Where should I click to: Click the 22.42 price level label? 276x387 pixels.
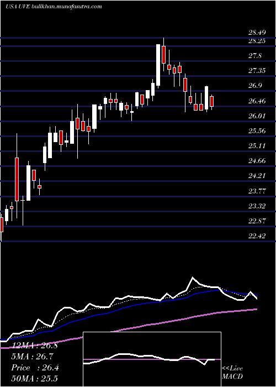pos(257,236)
